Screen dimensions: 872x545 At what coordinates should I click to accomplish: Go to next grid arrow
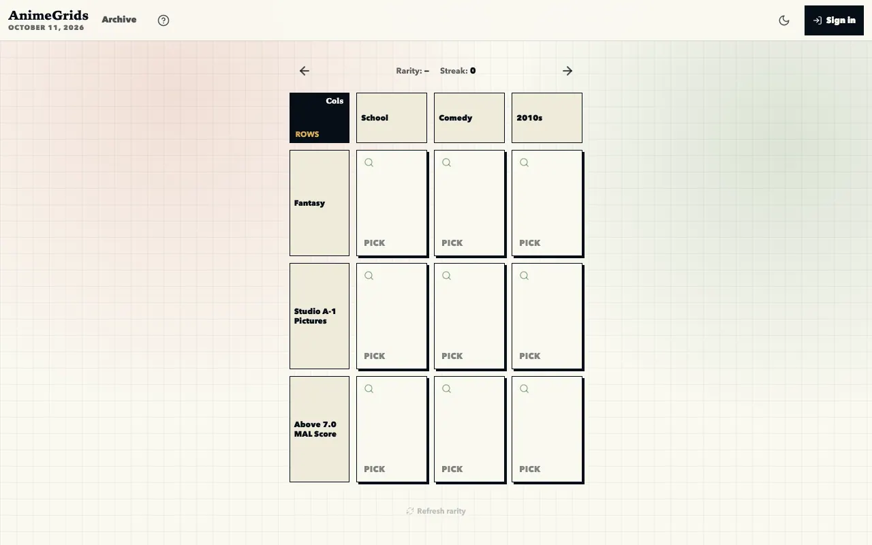tap(567, 71)
